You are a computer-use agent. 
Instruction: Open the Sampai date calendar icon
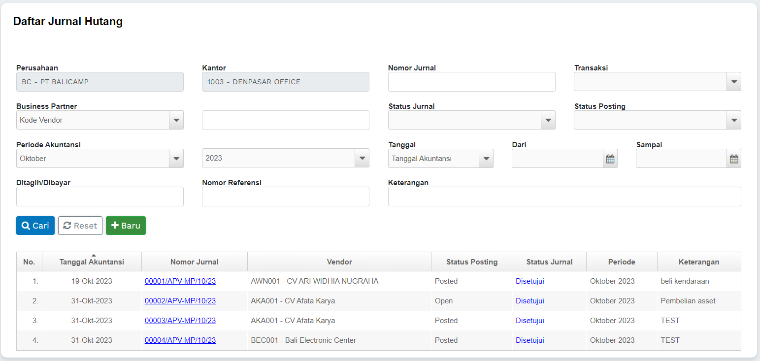734,159
